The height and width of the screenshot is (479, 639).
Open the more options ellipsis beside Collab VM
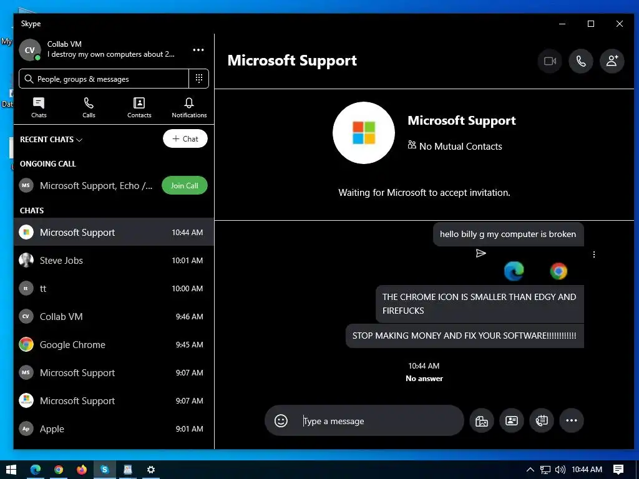pos(198,50)
